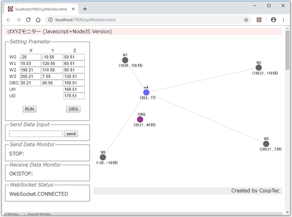The image size is (292, 217).
Task: Edit the W2 Z value 90.51
Action: point(74,70)
